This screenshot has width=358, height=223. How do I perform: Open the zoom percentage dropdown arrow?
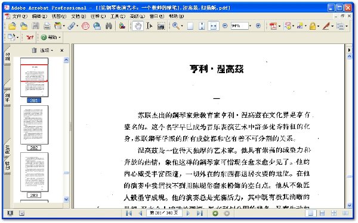click(x=250, y=26)
